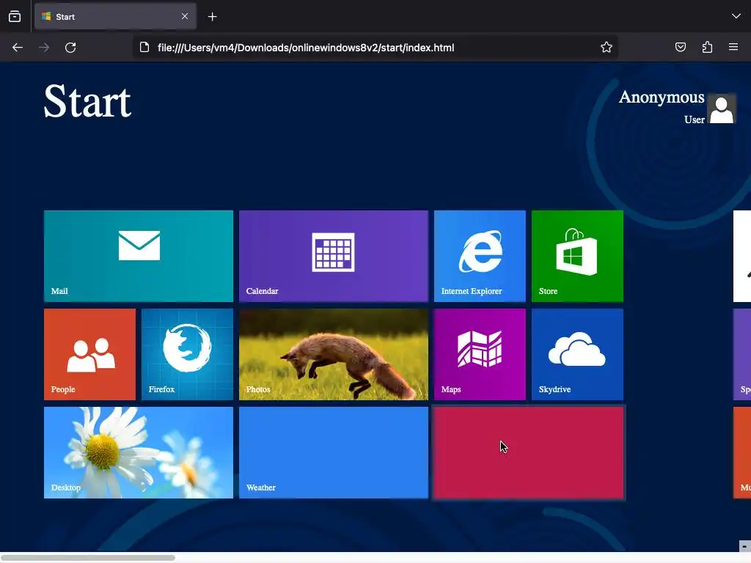
Task: Go forward in browser history
Action: click(44, 48)
